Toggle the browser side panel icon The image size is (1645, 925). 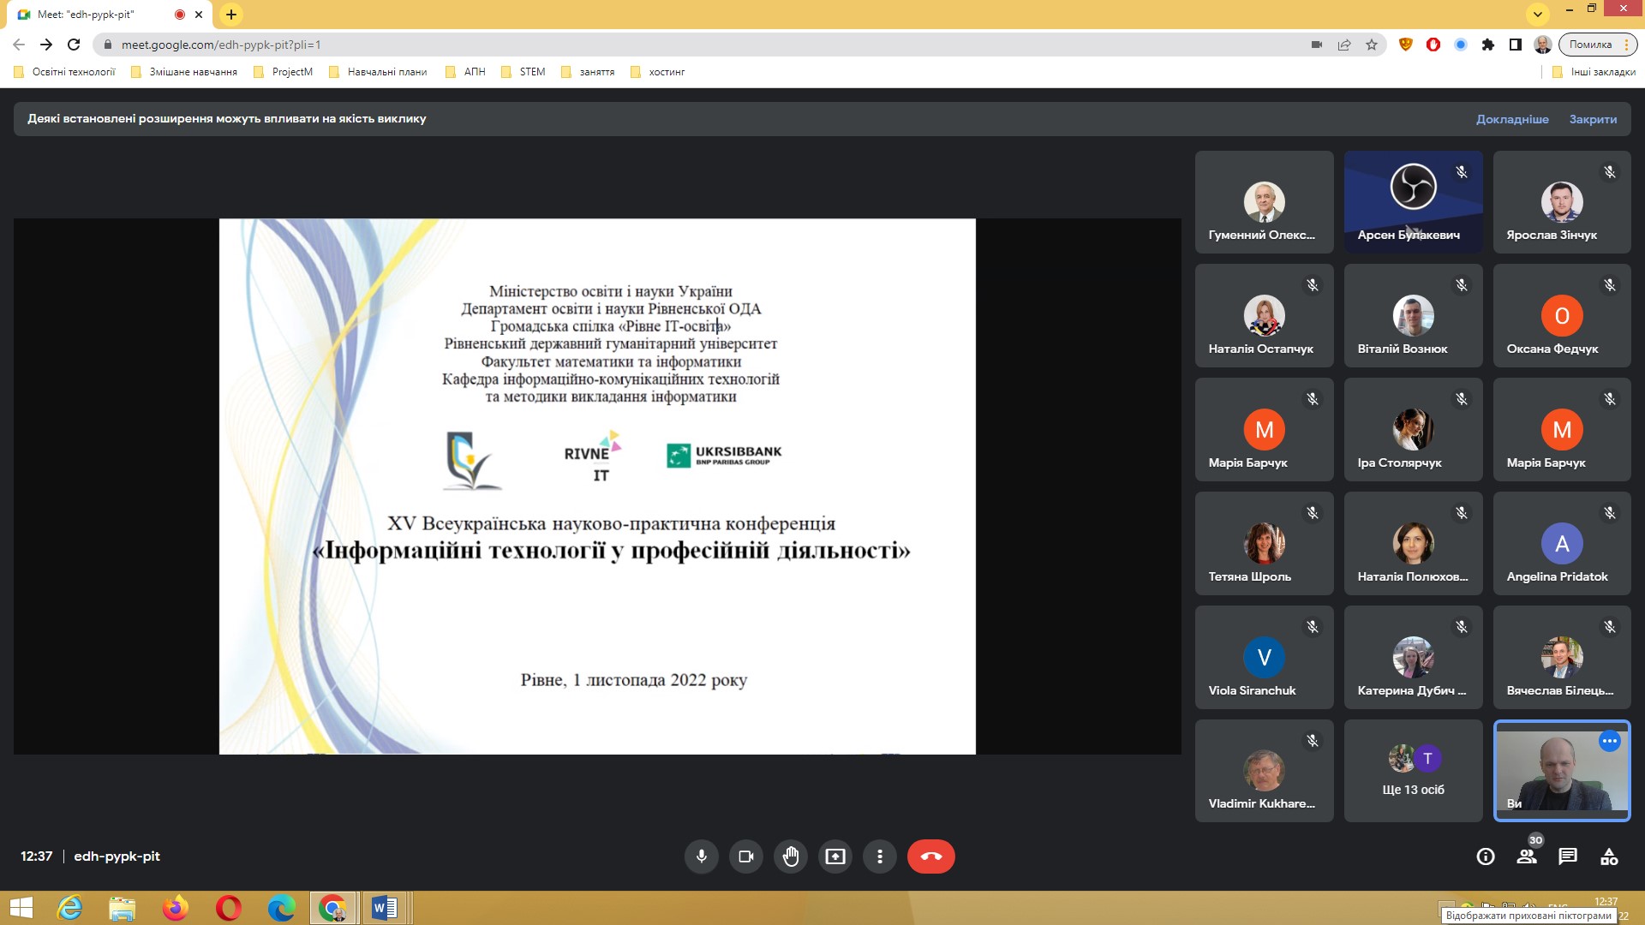point(1516,45)
